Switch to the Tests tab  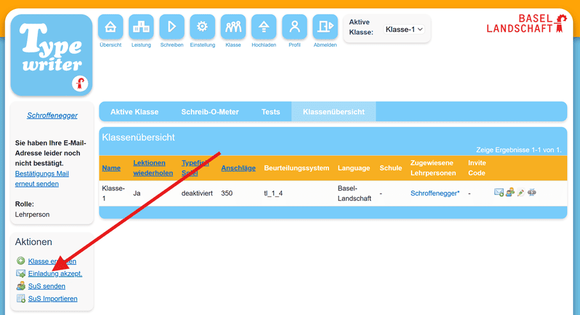[x=271, y=112]
